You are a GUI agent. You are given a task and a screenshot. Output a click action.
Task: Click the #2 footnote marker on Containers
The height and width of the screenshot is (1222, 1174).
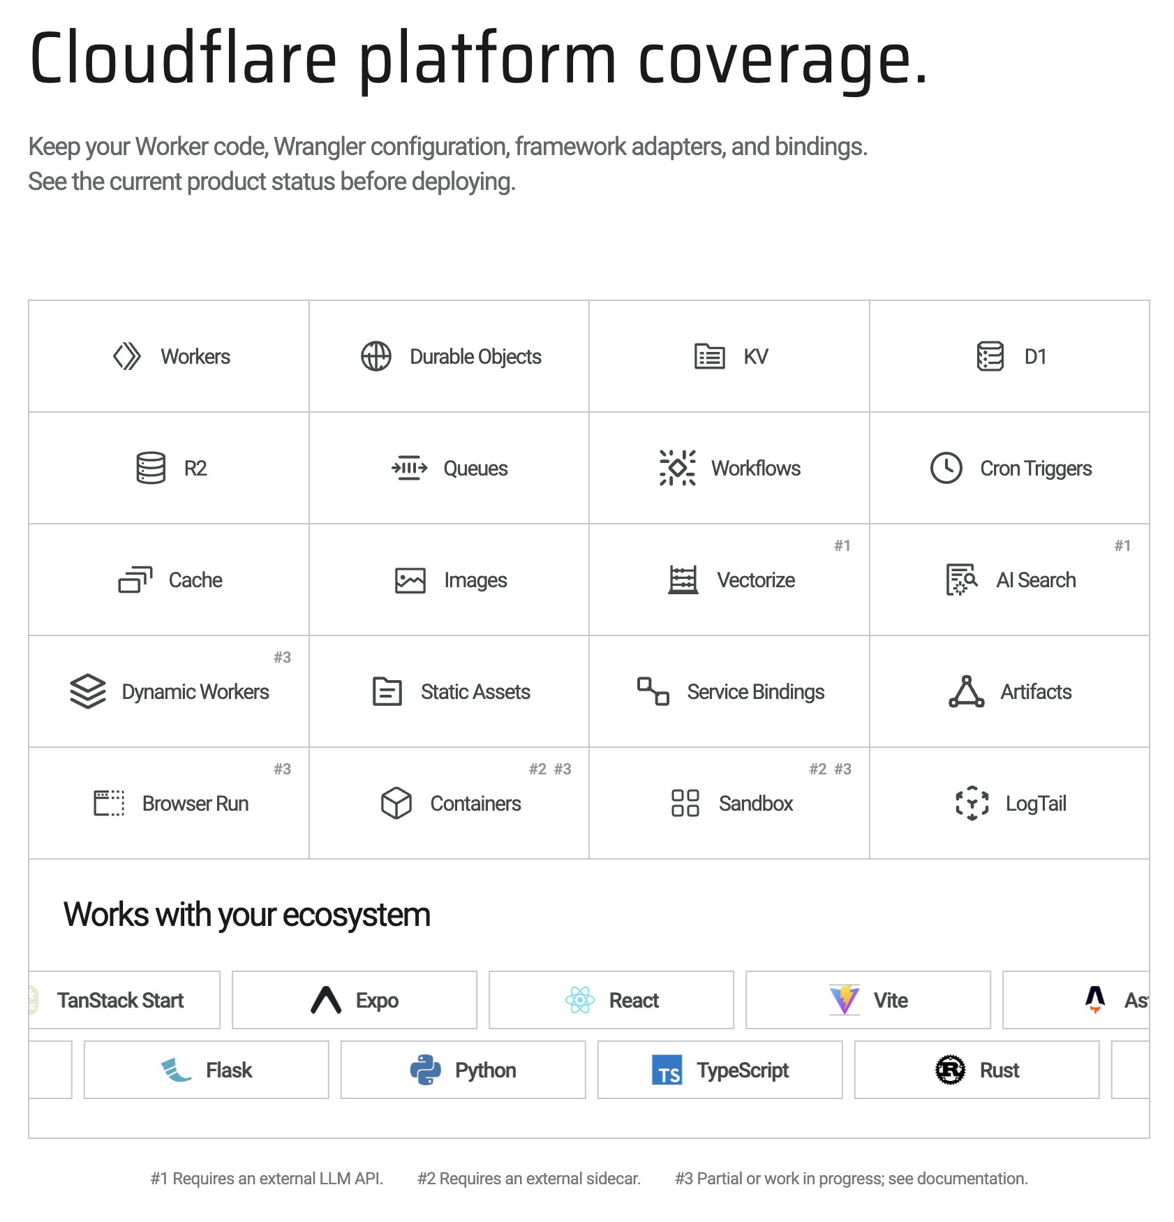(537, 769)
